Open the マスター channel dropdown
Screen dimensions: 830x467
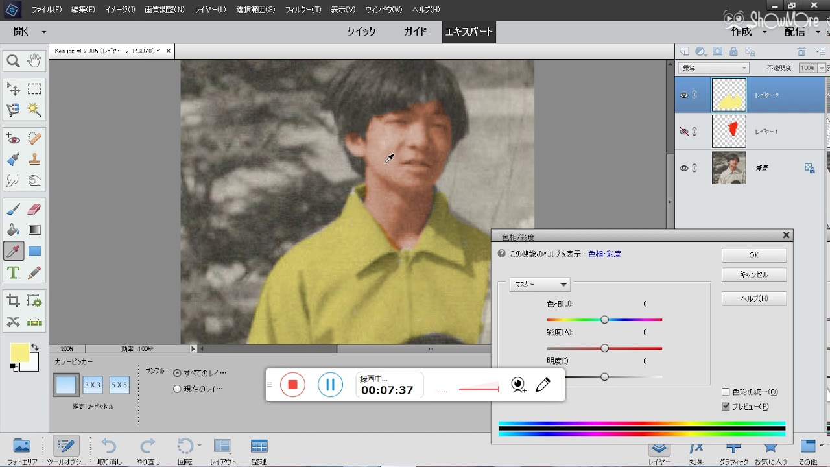540,285
